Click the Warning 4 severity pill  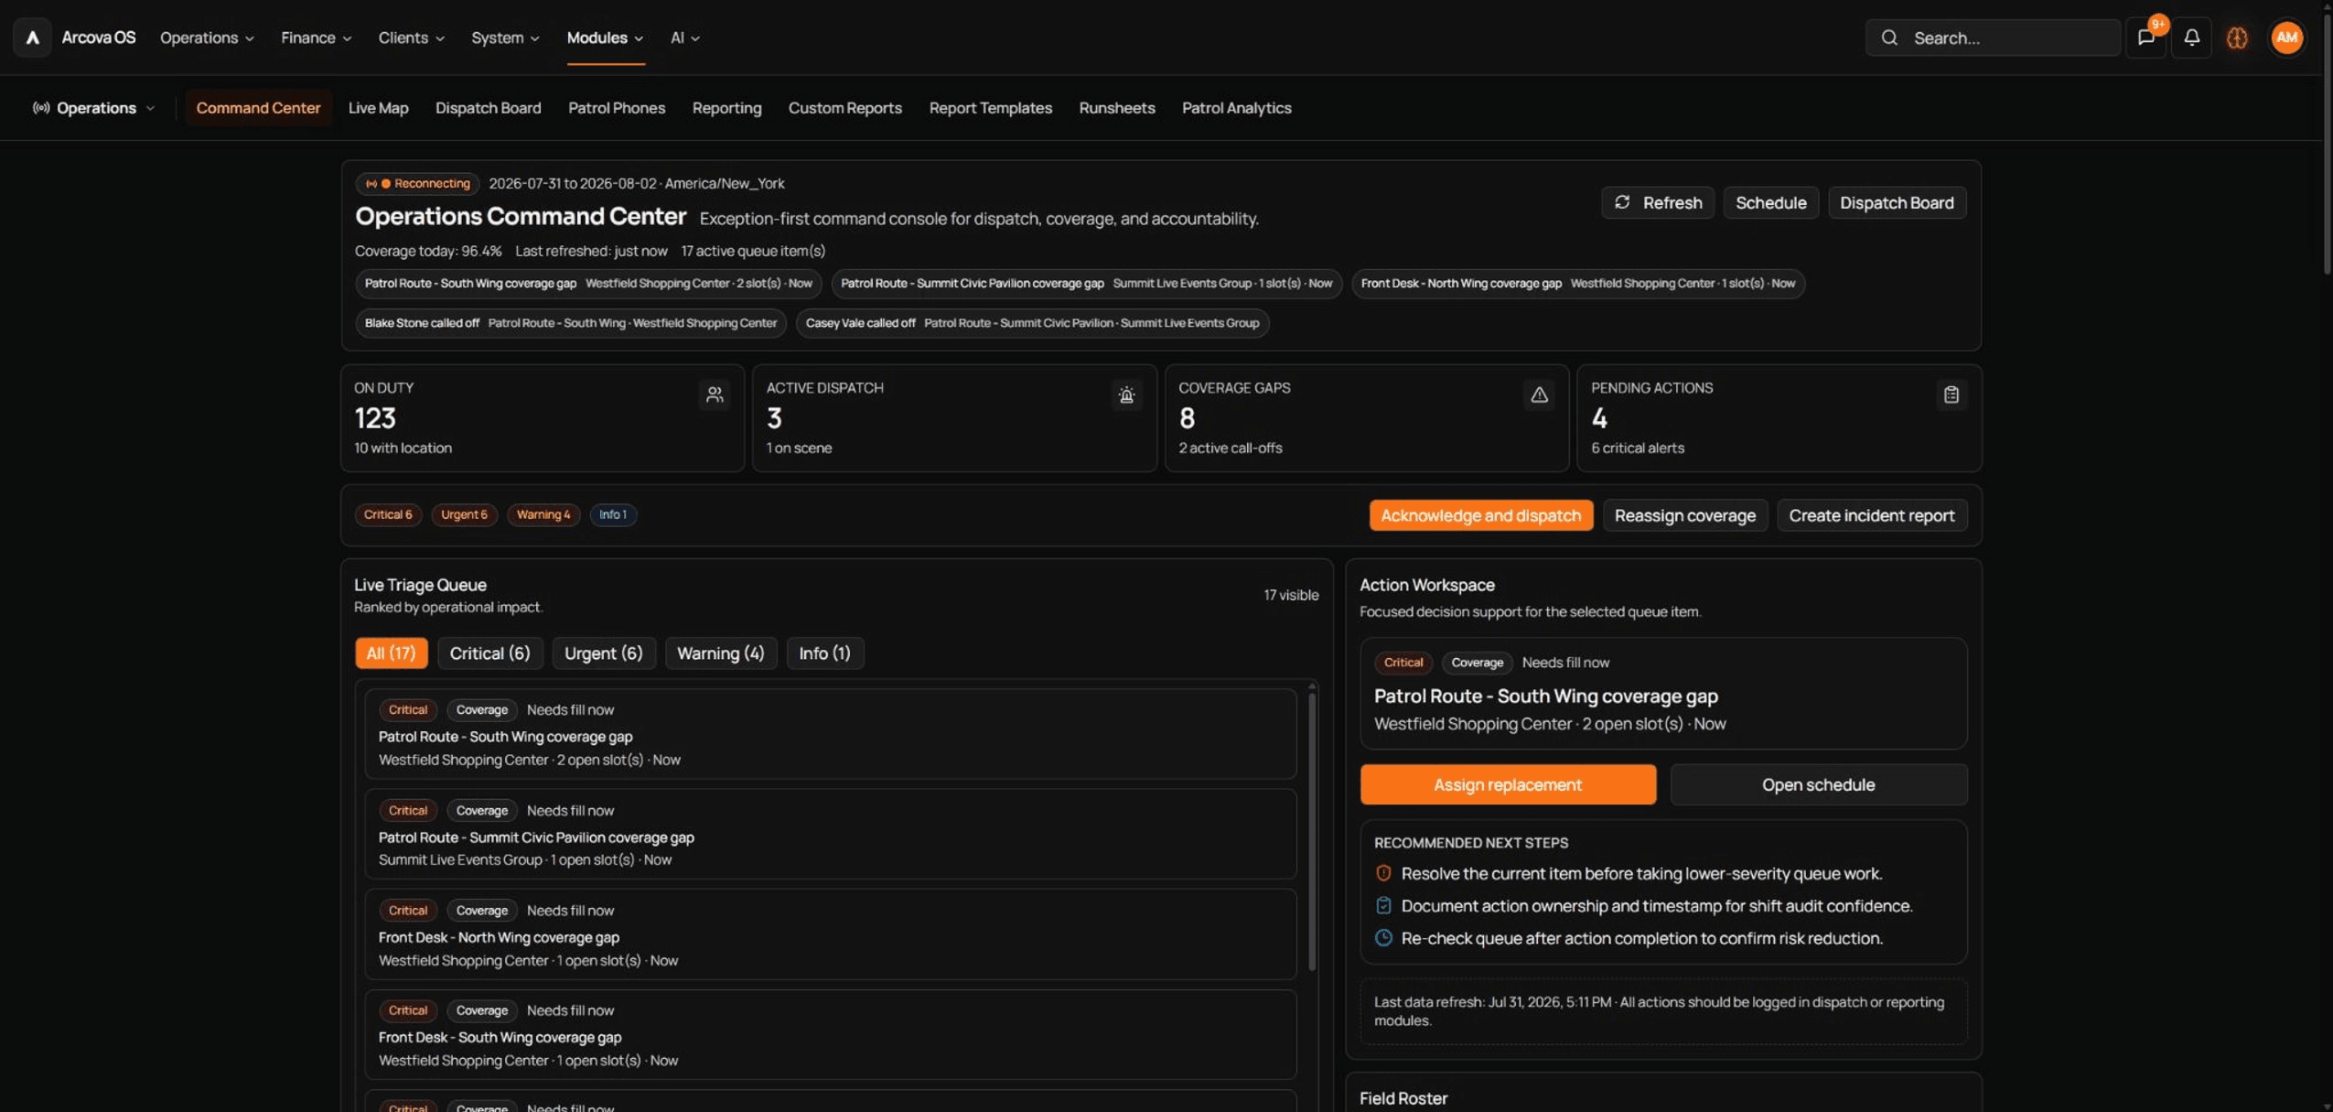point(543,514)
